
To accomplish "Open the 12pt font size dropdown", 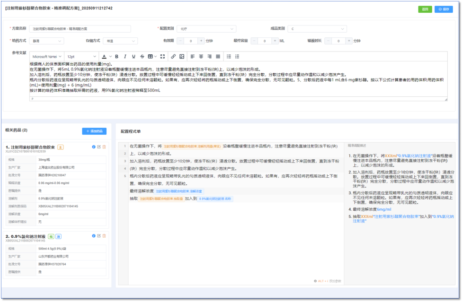I will pos(81,57).
